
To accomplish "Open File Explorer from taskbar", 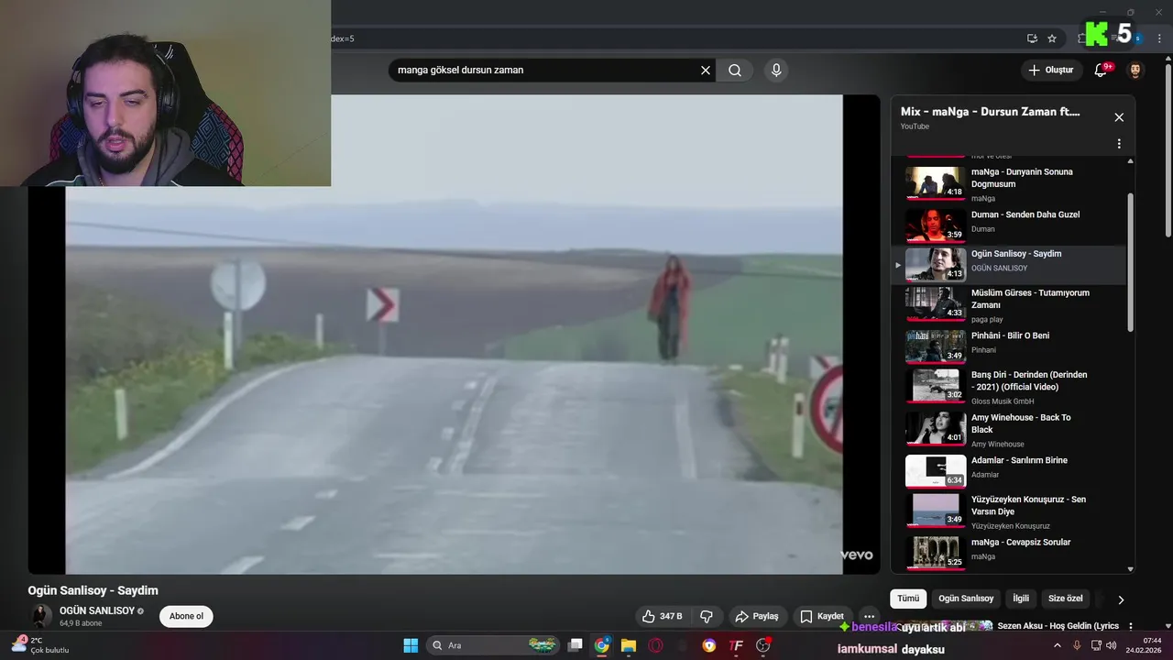I will pyautogui.click(x=629, y=645).
